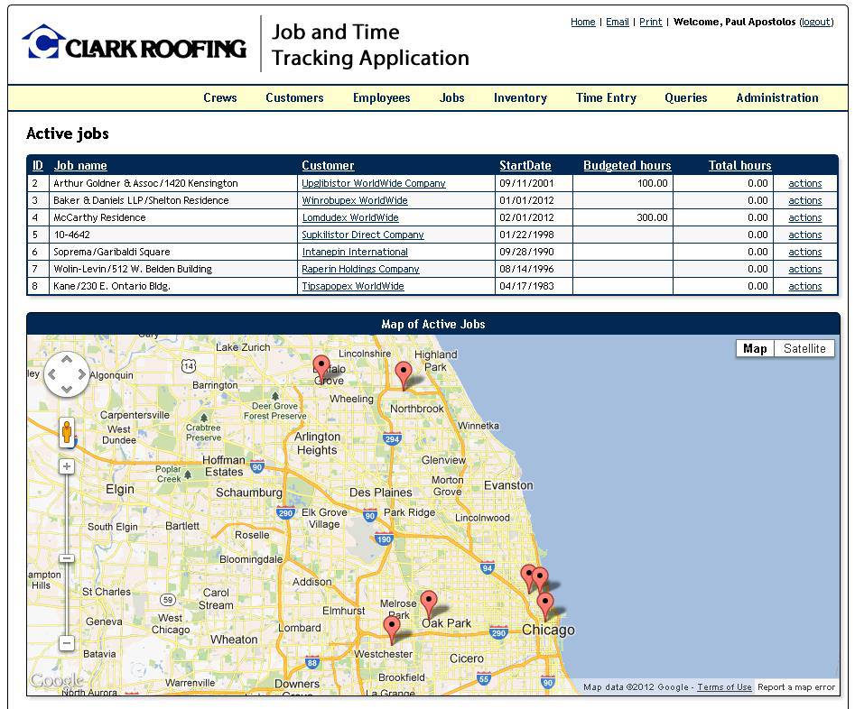
Task: Open the Employees menu
Action: pos(381,98)
